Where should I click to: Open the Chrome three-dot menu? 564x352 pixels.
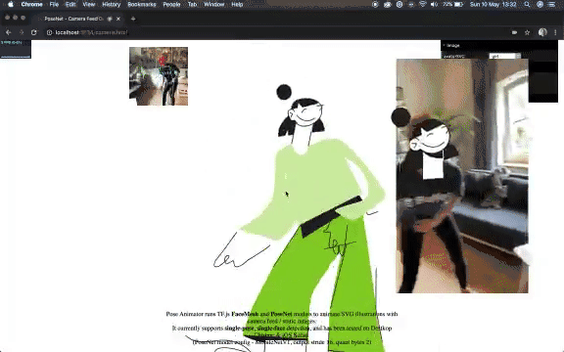pyautogui.click(x=555, y=32)
